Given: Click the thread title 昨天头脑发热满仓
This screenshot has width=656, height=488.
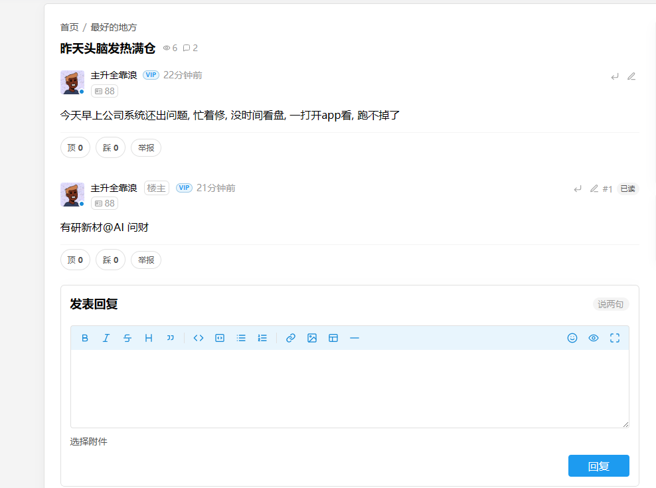Looking at the screenshot, I should [108, 48].
